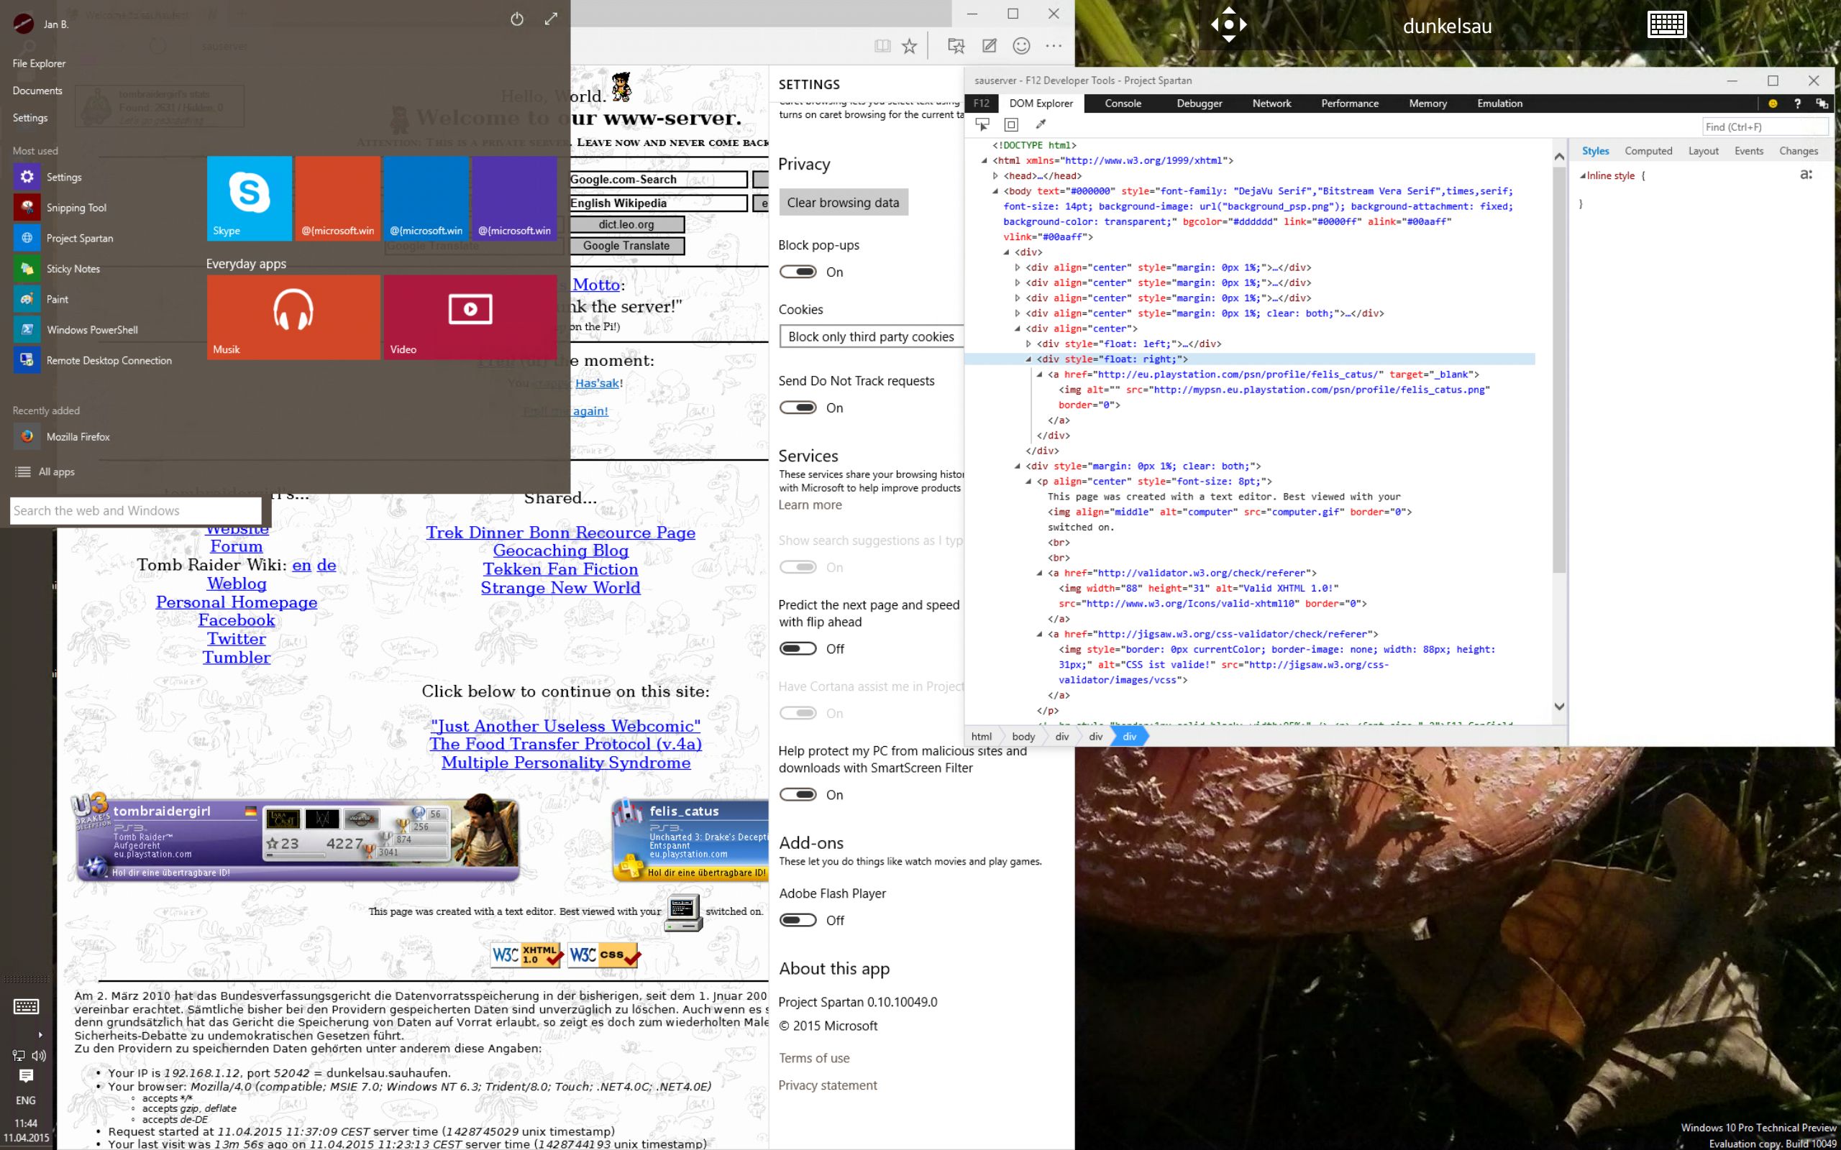Click Clear browsing data button
The height and width of the screenshot is (1150, 1841).
pyautogui.click(x=843, y=202)
